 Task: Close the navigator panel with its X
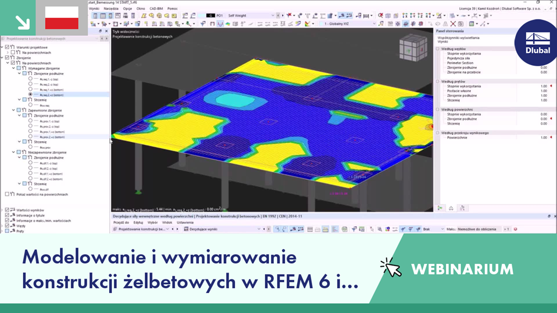point(106,31)
